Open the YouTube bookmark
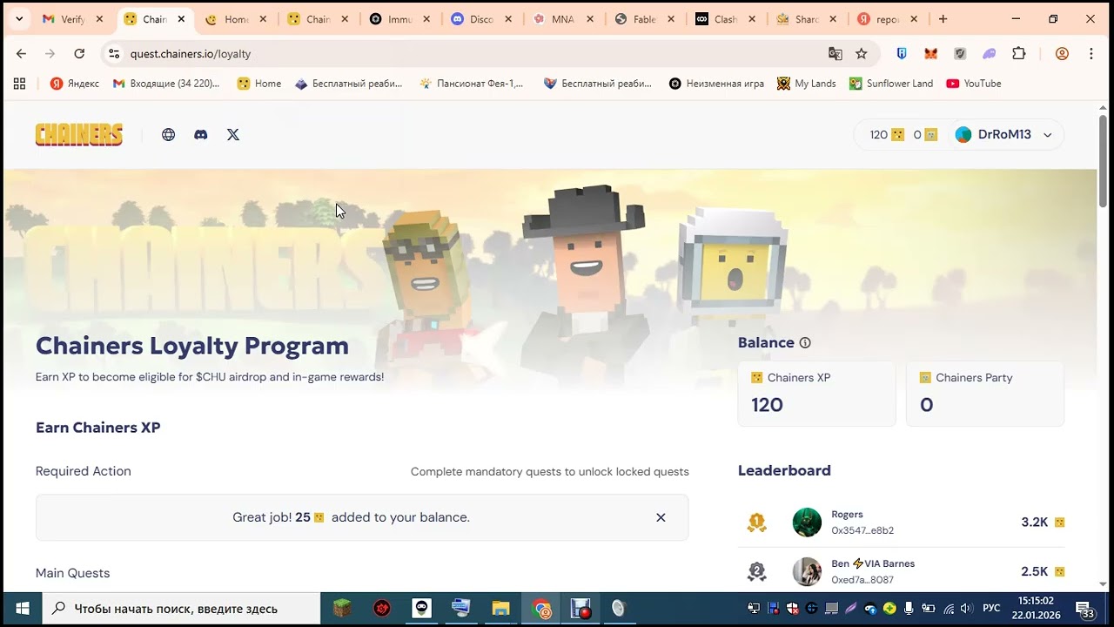 coord(974,84)
